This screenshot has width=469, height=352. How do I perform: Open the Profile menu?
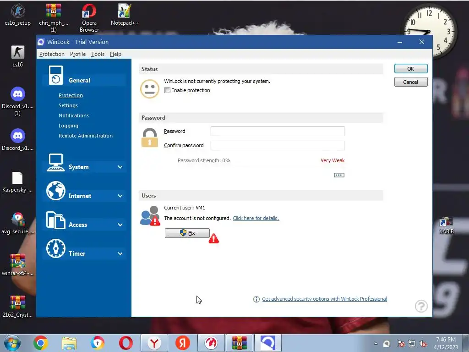[78, 54]
